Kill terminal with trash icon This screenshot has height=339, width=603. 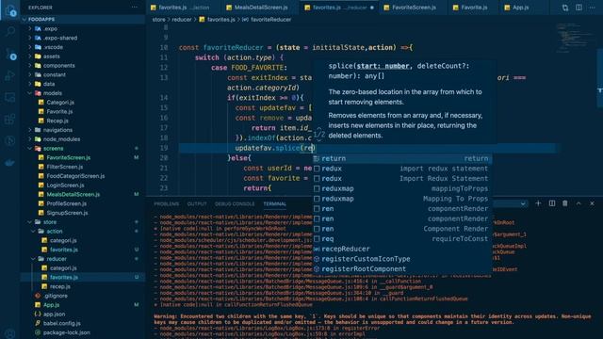point(565,203)
